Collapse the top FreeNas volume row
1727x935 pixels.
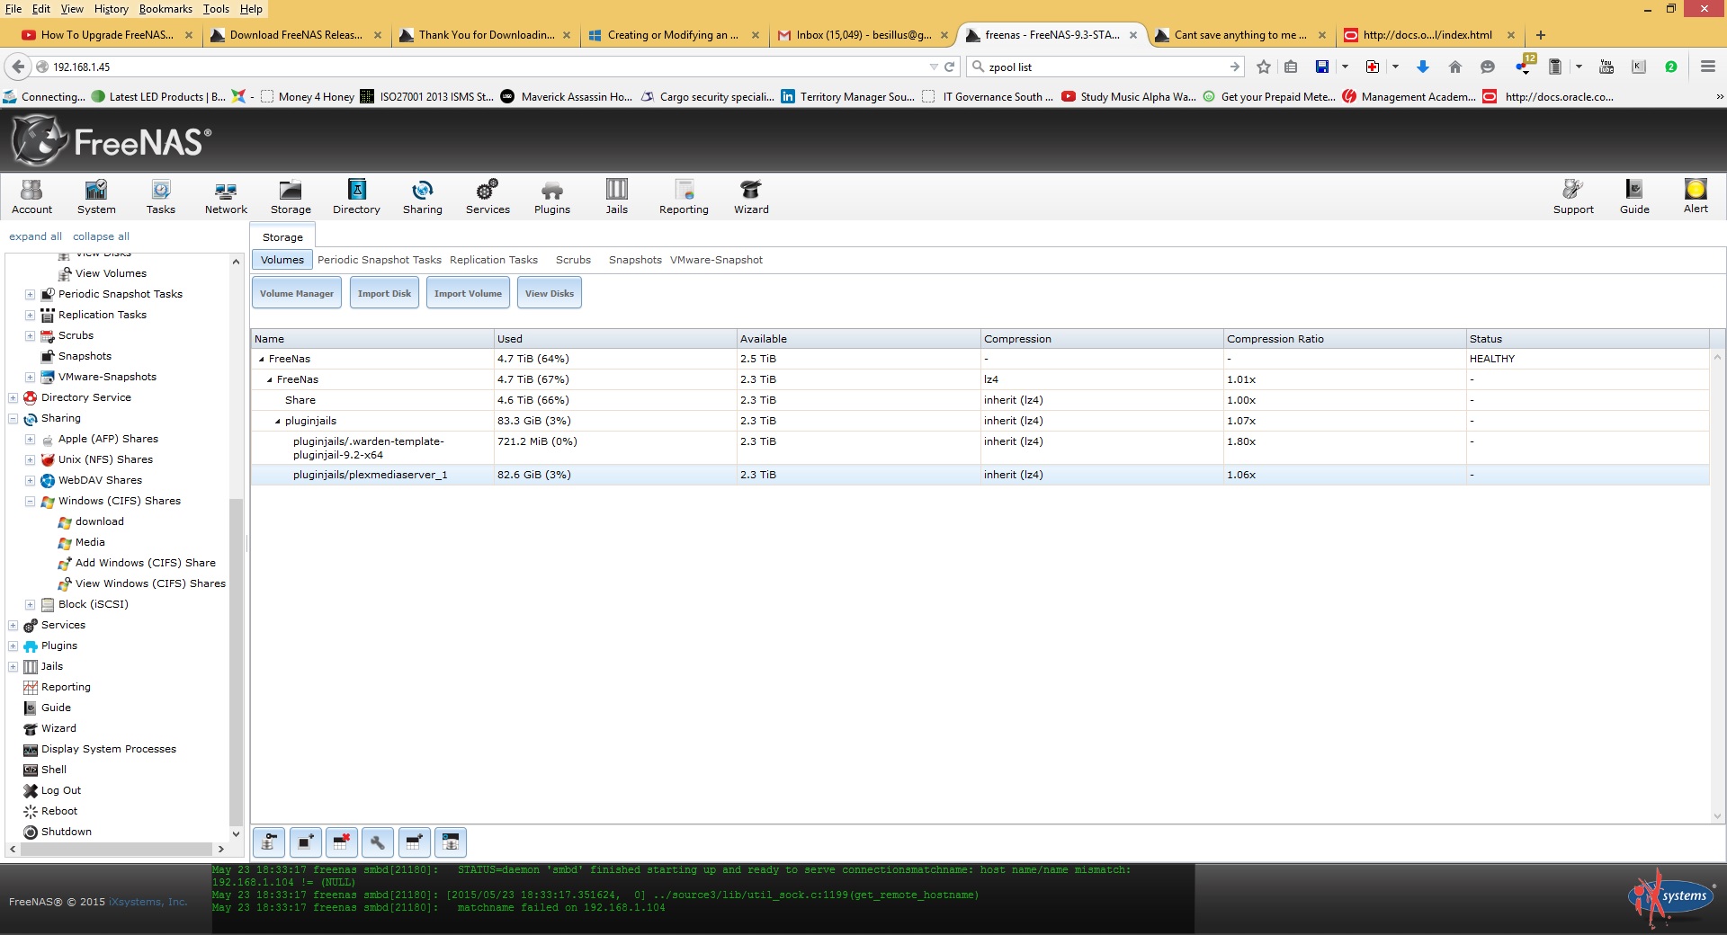262,360
